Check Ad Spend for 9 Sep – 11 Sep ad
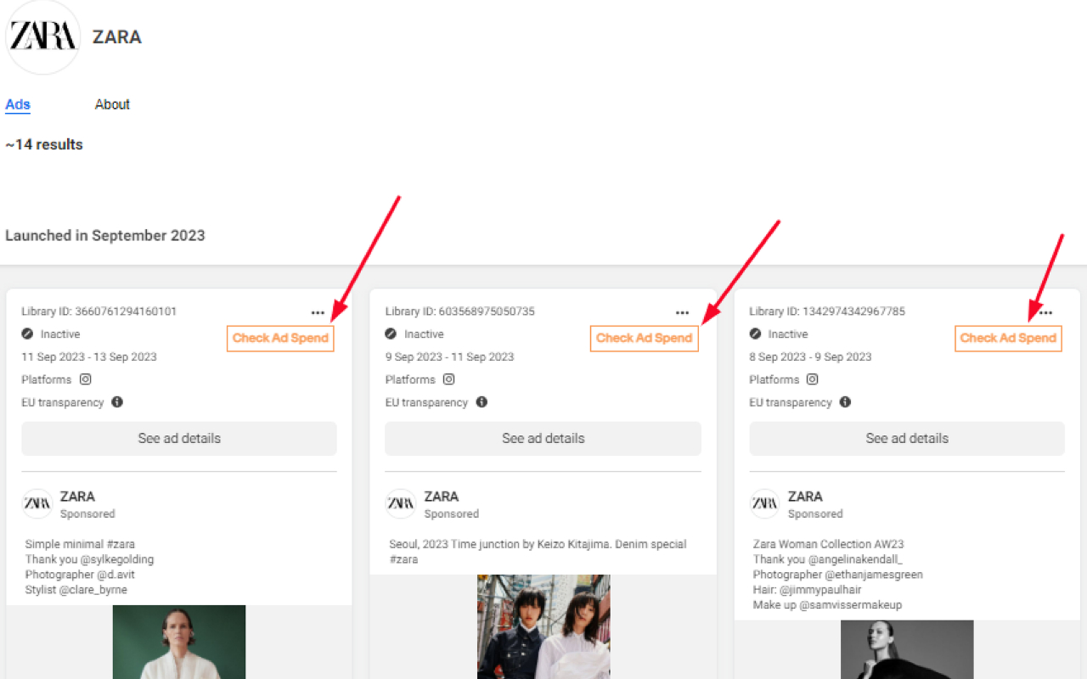Image resolution: width=1087 pixels, height=679 pixels. pos(645,338)
